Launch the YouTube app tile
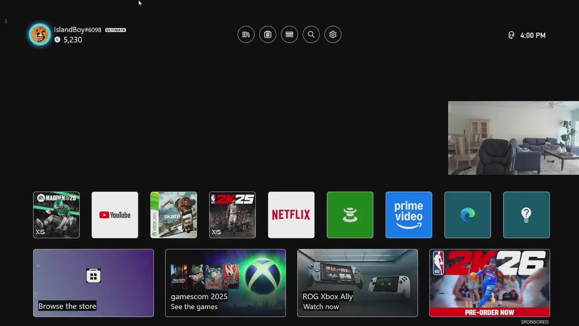This screenshot has width=579, height=326. pyautogui.click(x=115, y=215)
